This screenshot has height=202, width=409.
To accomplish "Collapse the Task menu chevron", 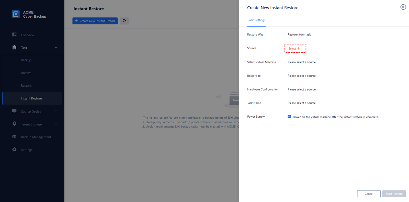I will click(56, 47).
